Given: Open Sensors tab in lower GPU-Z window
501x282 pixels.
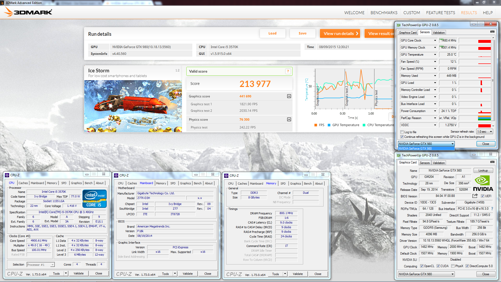Looking at the screenshot, I should 425,163.
